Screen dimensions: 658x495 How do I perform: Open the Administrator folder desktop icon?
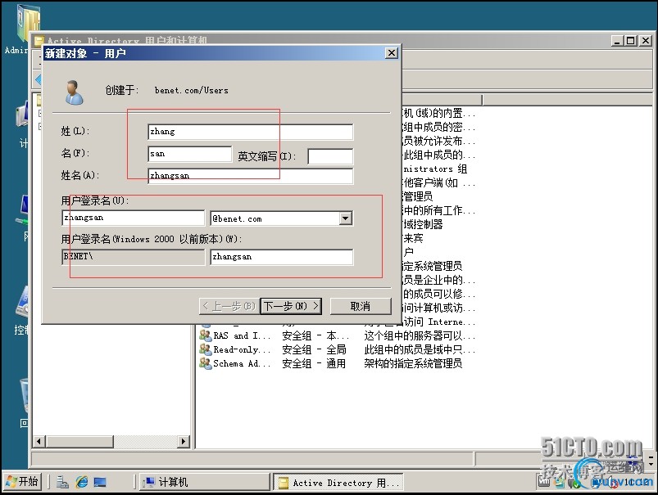(28, 23)
